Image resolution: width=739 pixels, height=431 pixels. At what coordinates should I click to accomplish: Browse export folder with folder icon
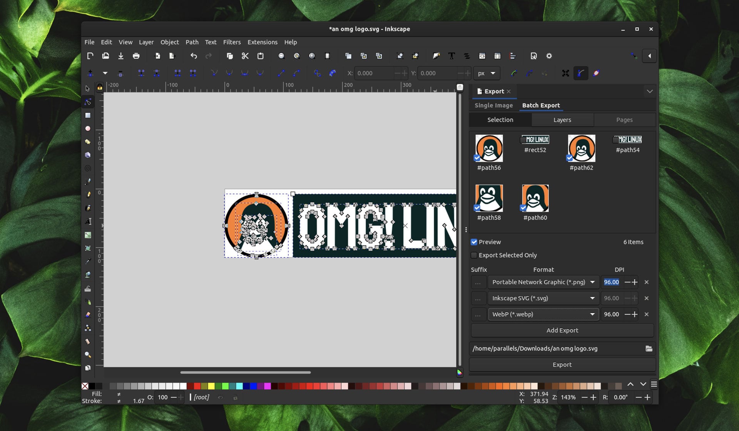pyautogui.click(x=649, y=349)
